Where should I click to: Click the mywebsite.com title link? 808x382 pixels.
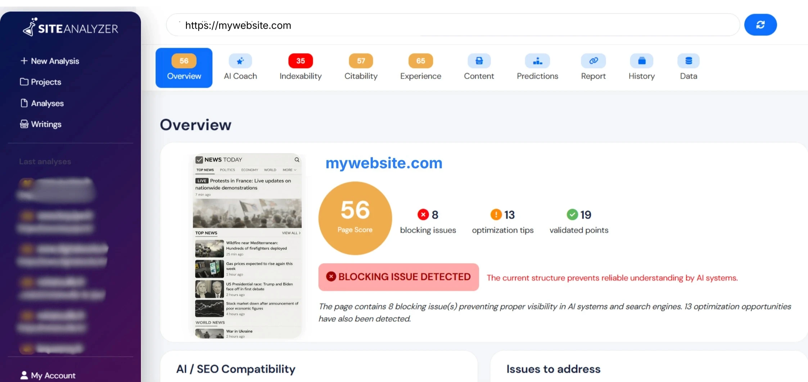pos(384,163)
